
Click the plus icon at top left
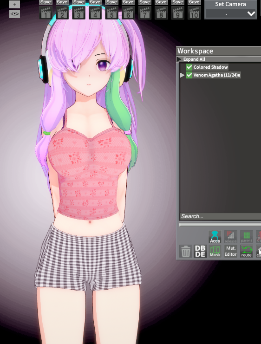(x=14, y=4)
